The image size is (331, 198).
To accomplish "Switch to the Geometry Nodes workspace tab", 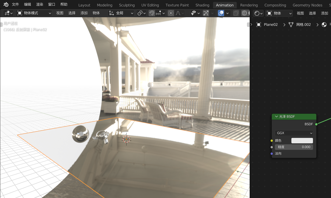I will pyautogui.click(x=307, y=5).
